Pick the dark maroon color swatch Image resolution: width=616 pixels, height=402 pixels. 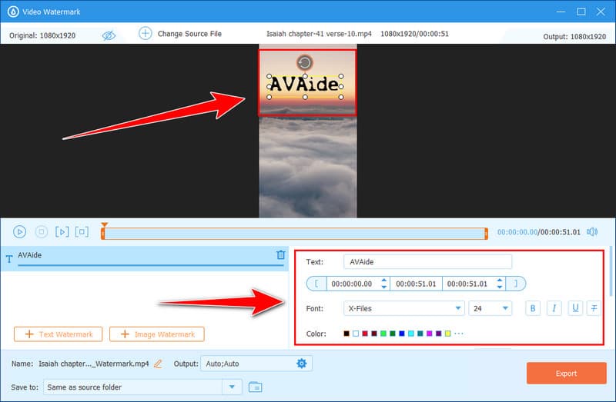(x=374, y=334)
